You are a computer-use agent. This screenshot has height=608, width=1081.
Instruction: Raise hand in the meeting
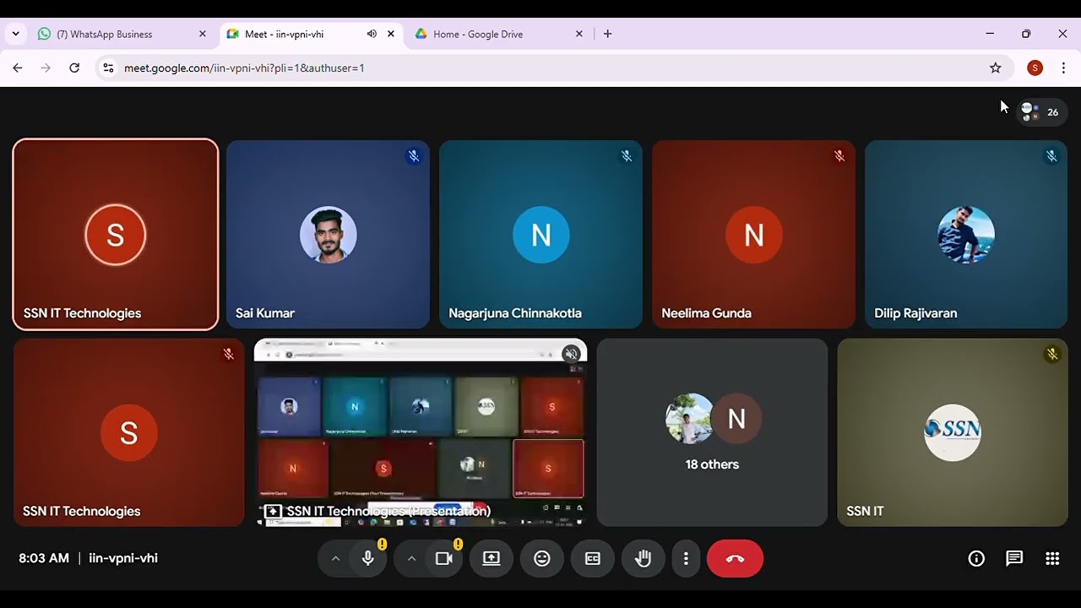click(644, 558)
